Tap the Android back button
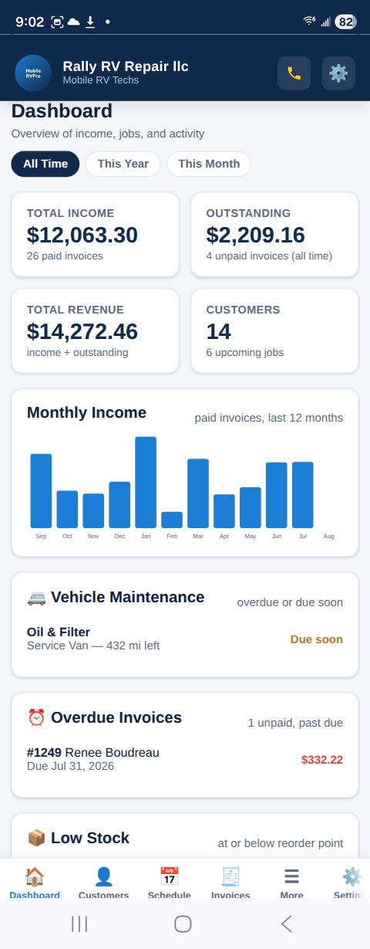 (286, 924)
